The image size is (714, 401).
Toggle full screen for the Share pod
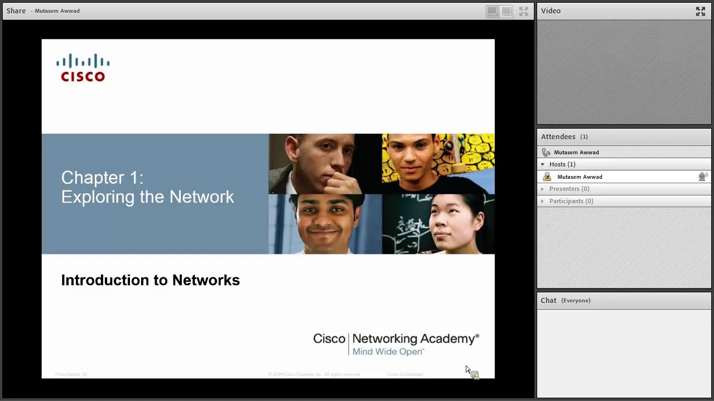point(524,11)
